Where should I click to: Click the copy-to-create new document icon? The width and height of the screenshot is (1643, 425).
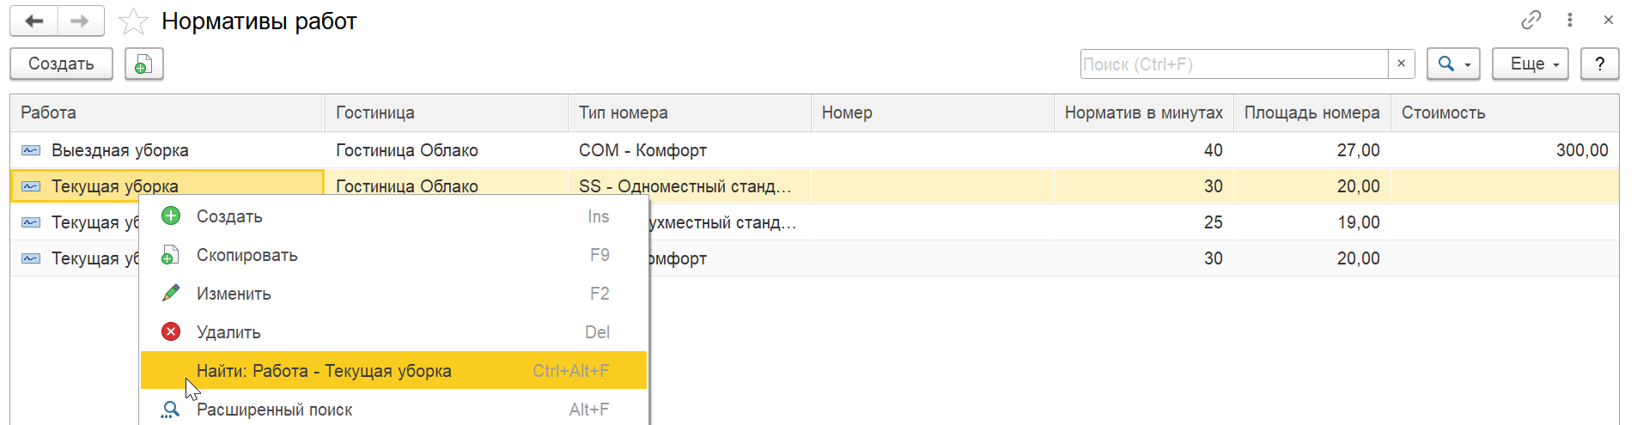[143, 64]
